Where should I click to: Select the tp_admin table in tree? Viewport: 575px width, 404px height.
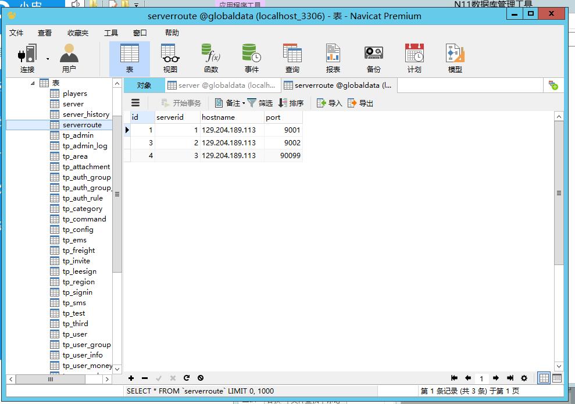tap(78, 135)
